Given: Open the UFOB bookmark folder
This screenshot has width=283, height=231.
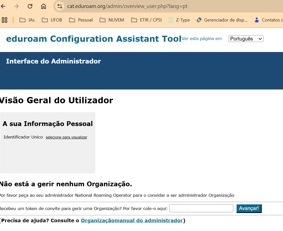Looking at the screenshot, I should [52, 20].
